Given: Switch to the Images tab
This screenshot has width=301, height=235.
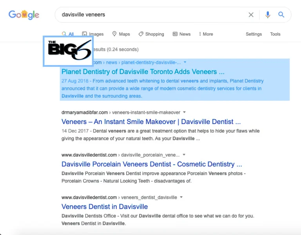Looking at the screenshot, I should pos(93,34).
